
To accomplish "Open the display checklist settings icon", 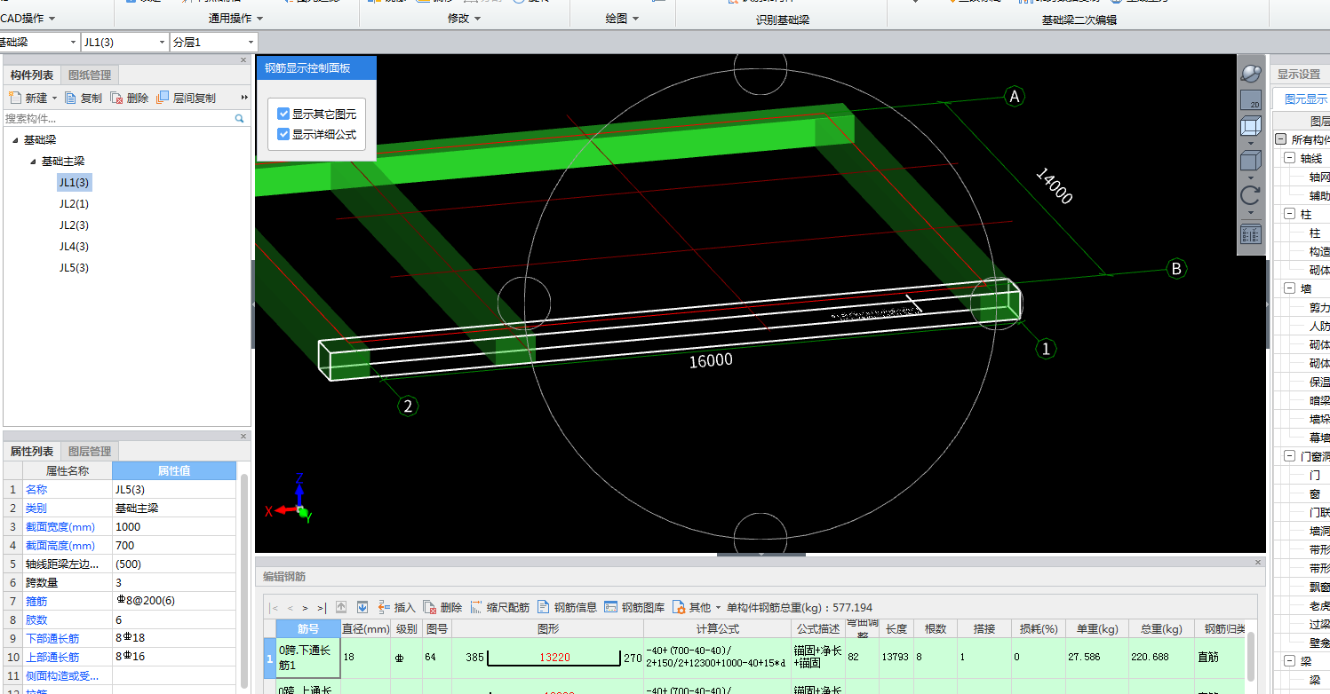I will click(1251, 234).
